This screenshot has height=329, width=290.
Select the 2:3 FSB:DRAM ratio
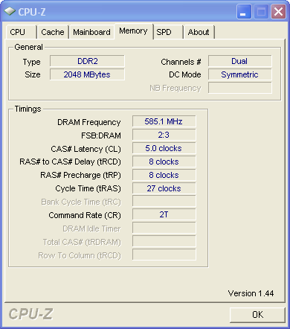pos(164,135)
